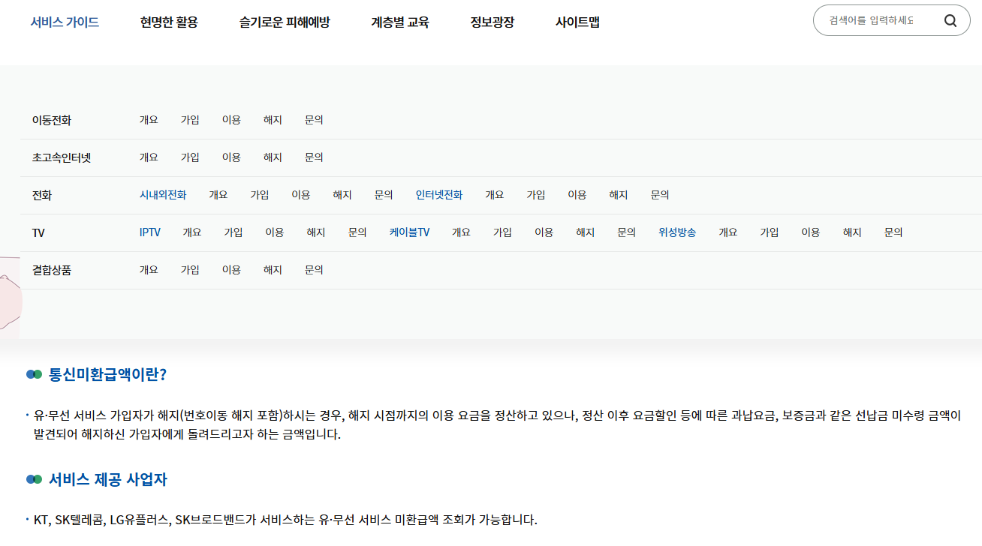Click the 슬기로운 피해예방 menu item
Image resolution: width=982 pixels, height=546 pixels.
(x=284, y=22)
